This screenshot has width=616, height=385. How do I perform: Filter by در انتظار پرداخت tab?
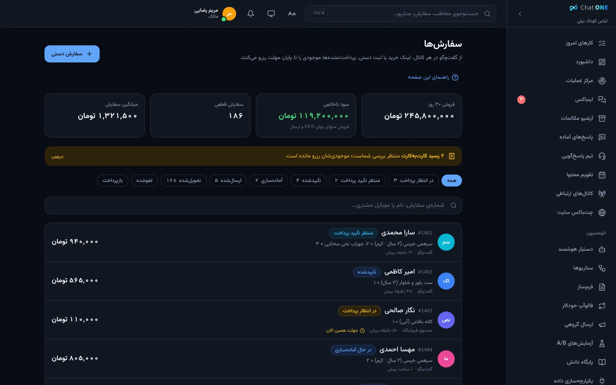(x=414, y=181)
